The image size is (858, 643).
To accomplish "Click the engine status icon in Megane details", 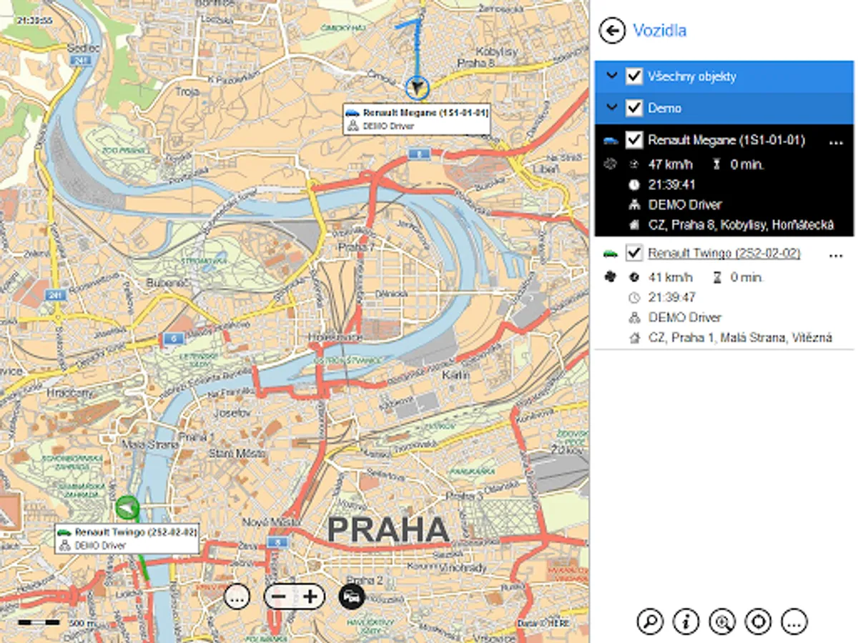I will click(x=611, y=164).
